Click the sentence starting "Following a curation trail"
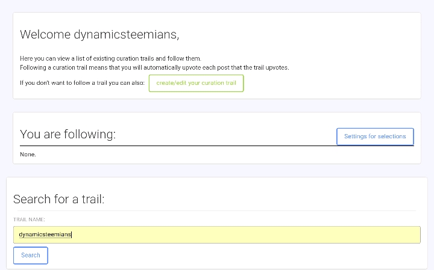This screenshot has width=434, height=270. tap(154, 67)
